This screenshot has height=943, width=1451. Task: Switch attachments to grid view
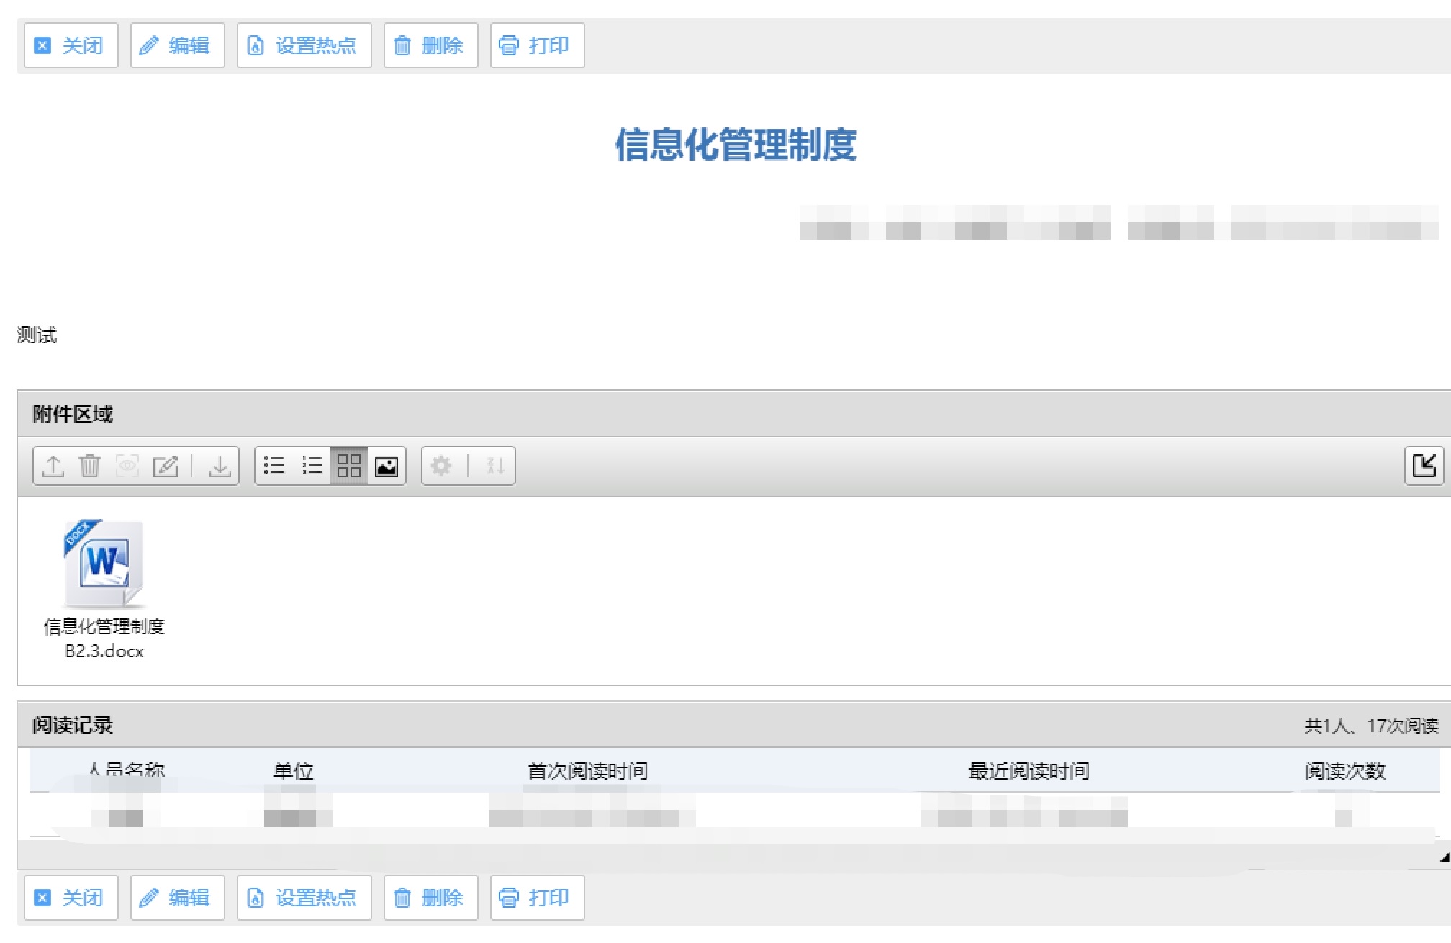pos(349,466)
